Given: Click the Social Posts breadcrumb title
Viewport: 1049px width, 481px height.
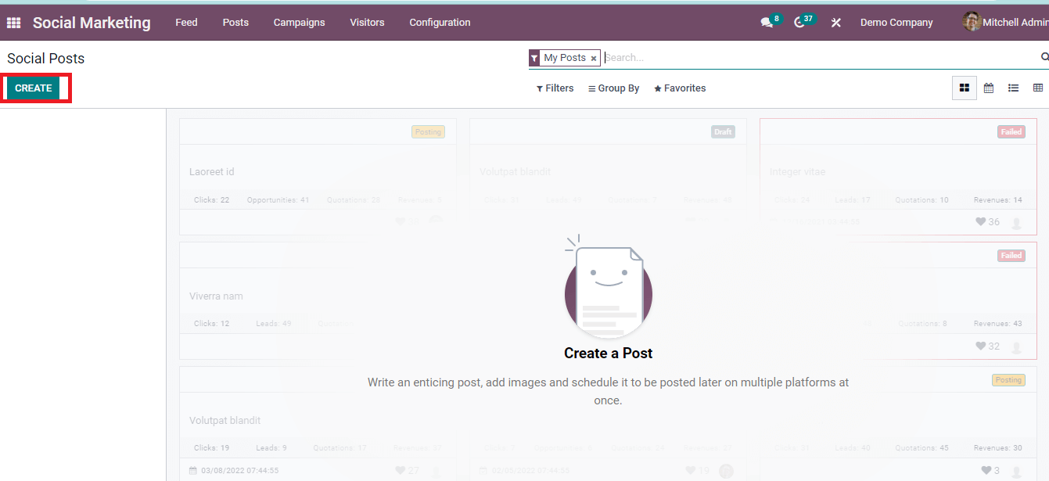Looking at the screenshot, I should point(45,59).
